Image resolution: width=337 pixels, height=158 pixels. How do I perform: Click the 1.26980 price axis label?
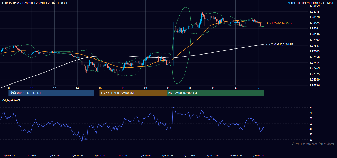point(315,80)
